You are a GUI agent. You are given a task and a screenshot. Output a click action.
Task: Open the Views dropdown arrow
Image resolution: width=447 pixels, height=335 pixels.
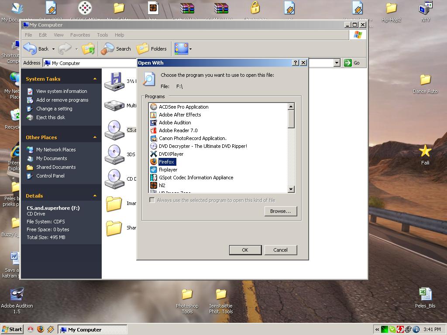190,49
